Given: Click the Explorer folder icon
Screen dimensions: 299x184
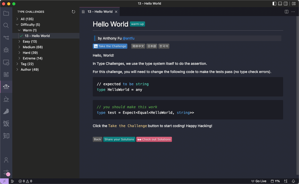Looking at the screenshot, I should 6,13.
